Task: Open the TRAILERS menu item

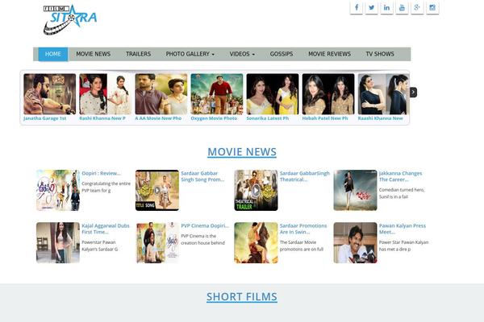Action: pos(138,54)
